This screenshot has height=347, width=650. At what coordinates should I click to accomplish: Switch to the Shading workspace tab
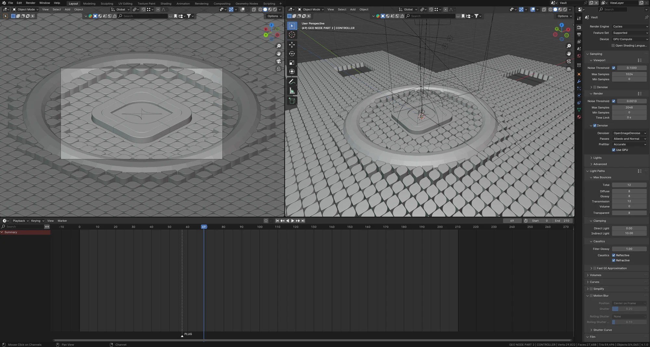pos(166,4)
